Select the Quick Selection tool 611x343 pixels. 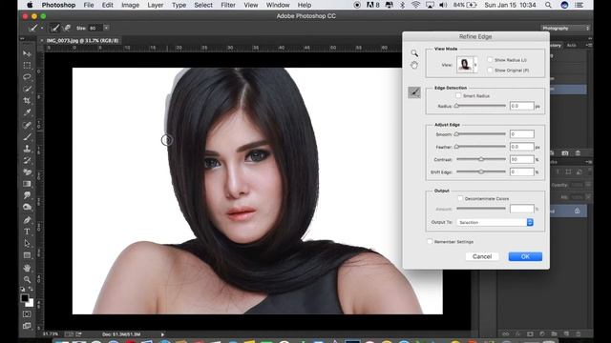click(x=27, y=89)
